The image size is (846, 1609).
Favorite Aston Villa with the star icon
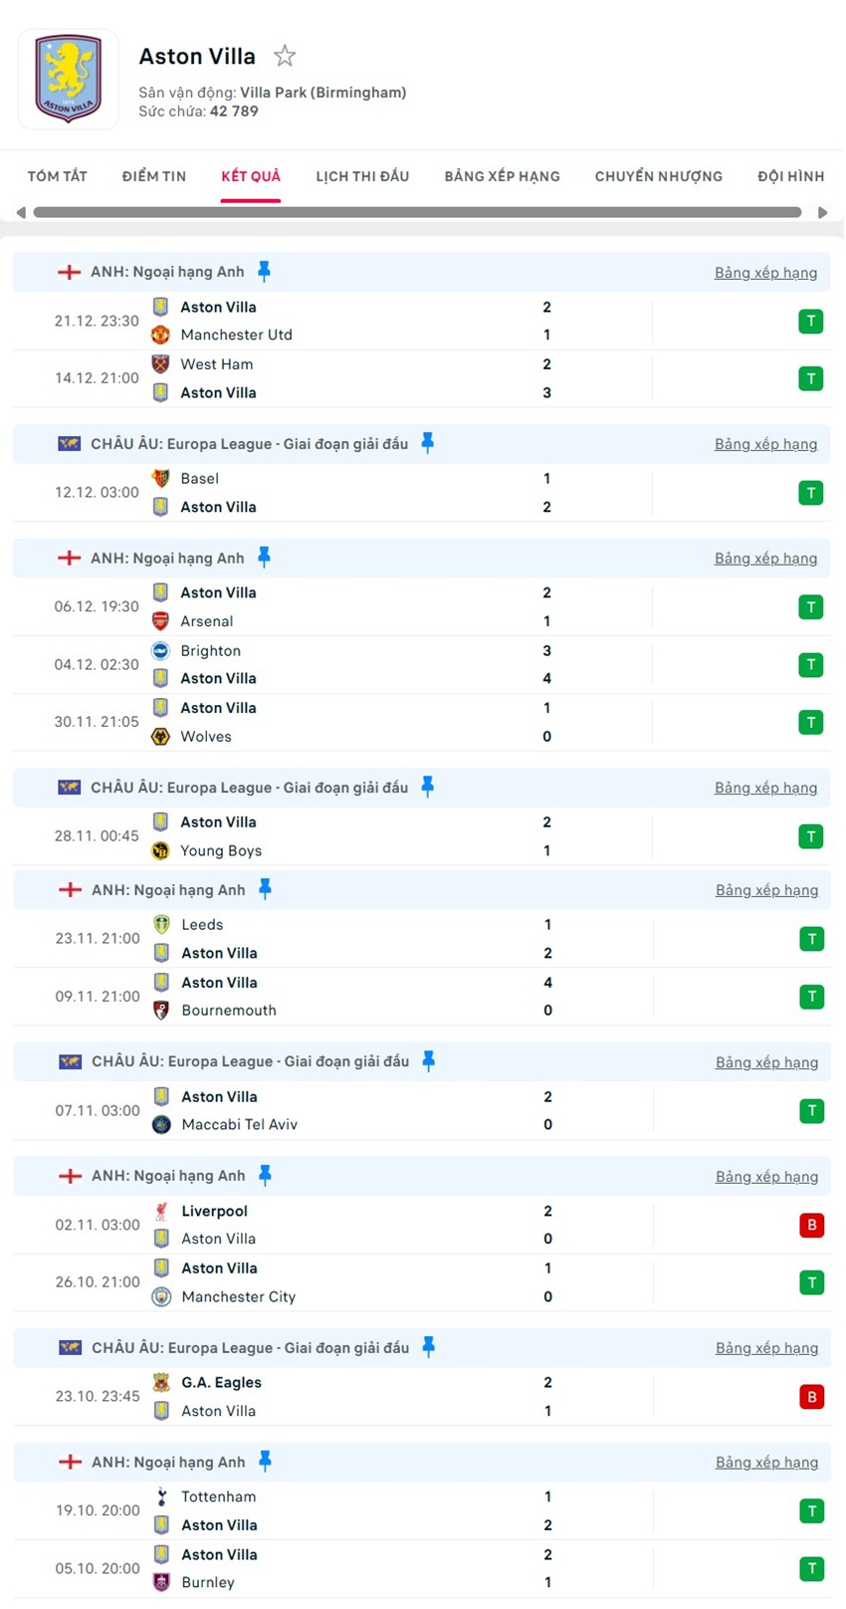click(x=285, y=56)
